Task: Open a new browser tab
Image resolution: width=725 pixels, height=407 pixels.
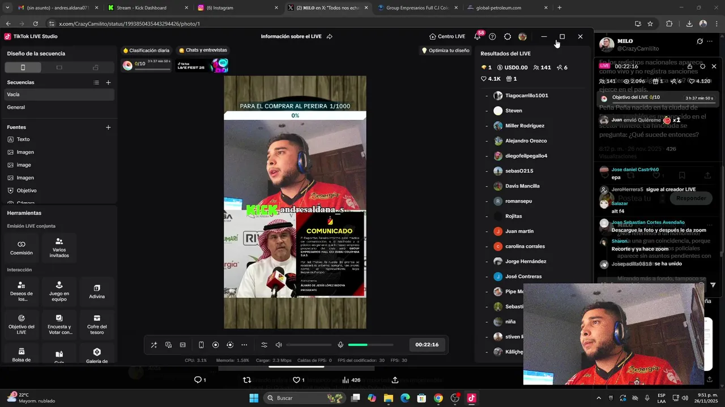Action: (560, 8)
